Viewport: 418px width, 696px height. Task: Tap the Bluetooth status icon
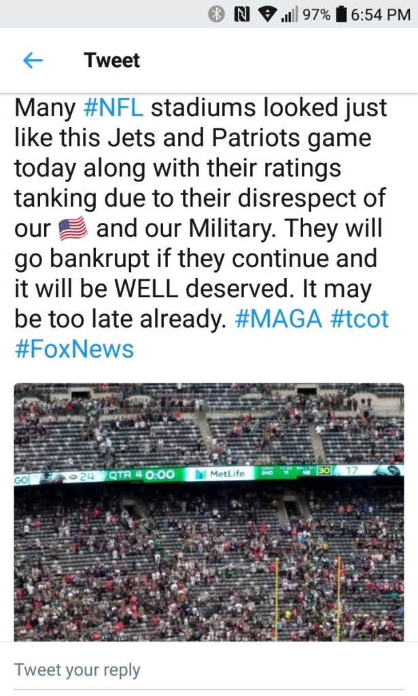coord(216,14)
